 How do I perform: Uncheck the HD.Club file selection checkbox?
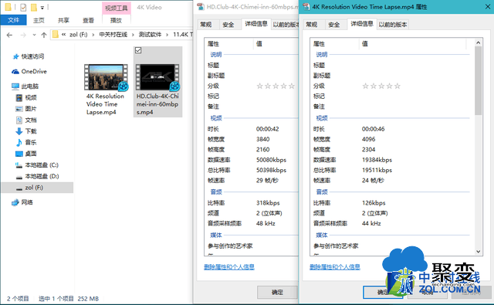[138, 50]
